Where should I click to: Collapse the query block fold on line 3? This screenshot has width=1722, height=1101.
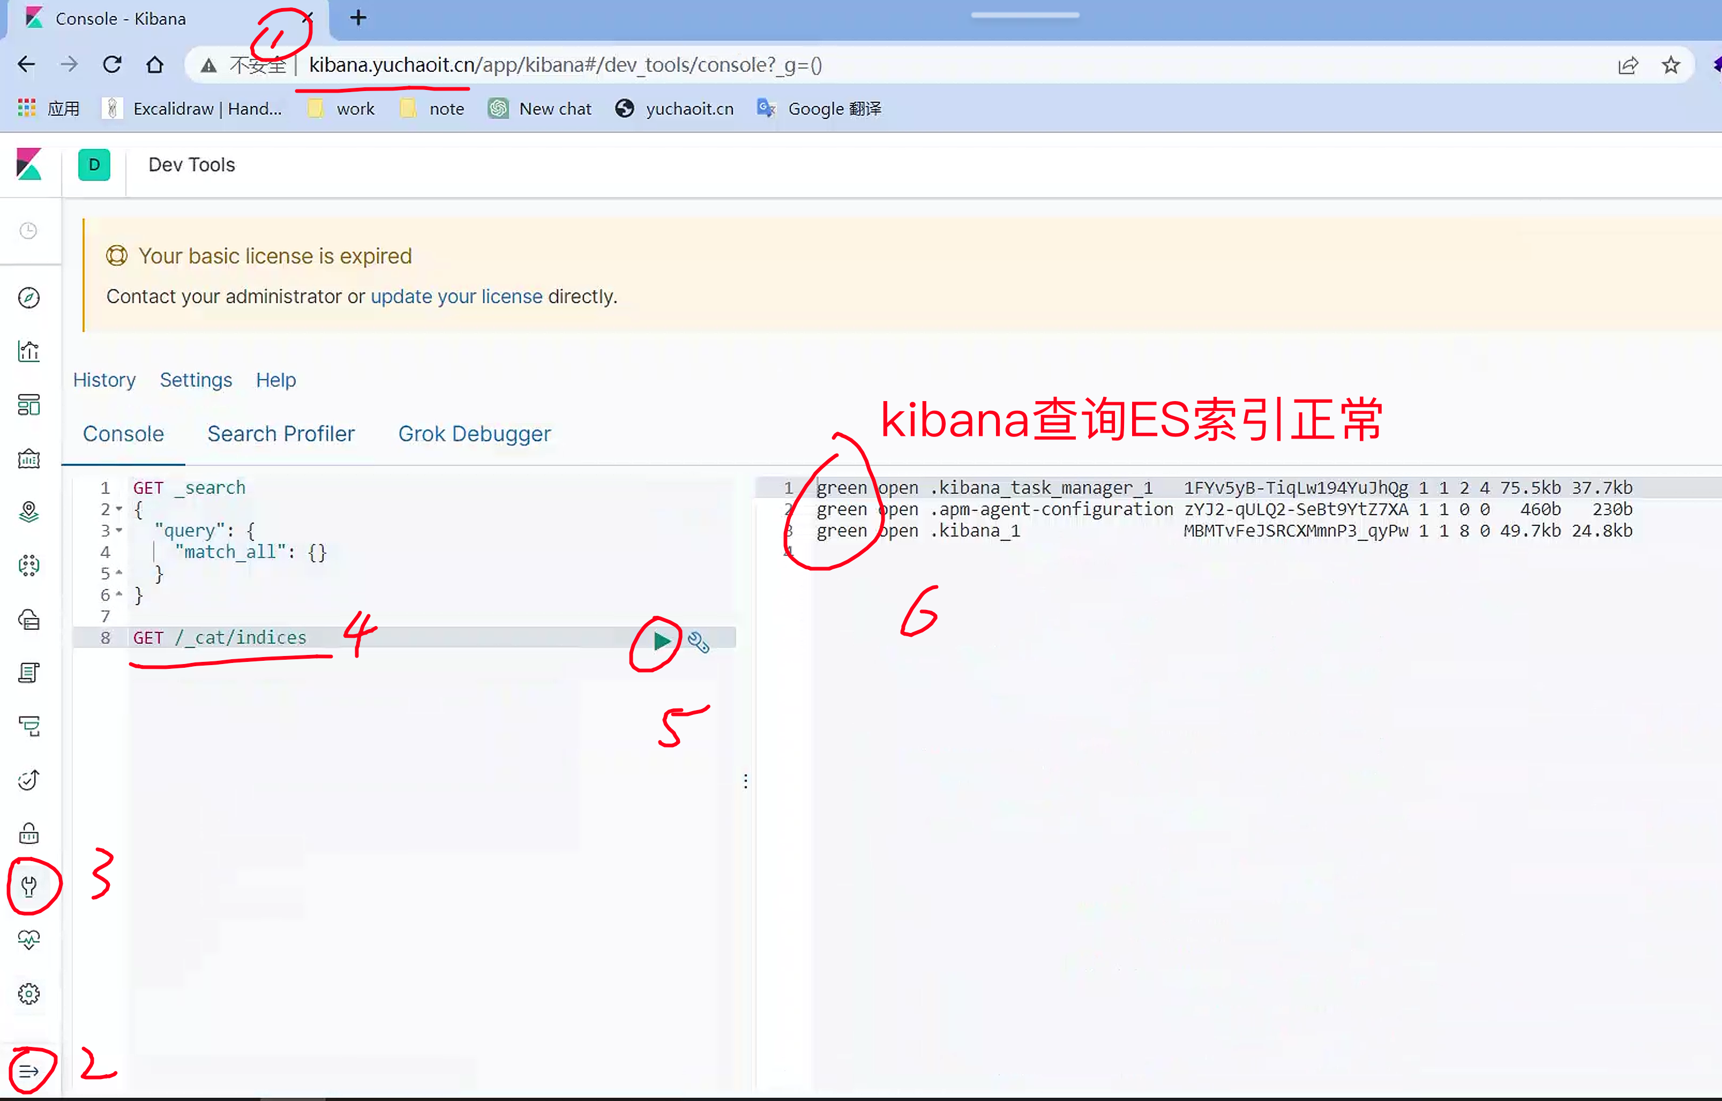pos(119,531)
